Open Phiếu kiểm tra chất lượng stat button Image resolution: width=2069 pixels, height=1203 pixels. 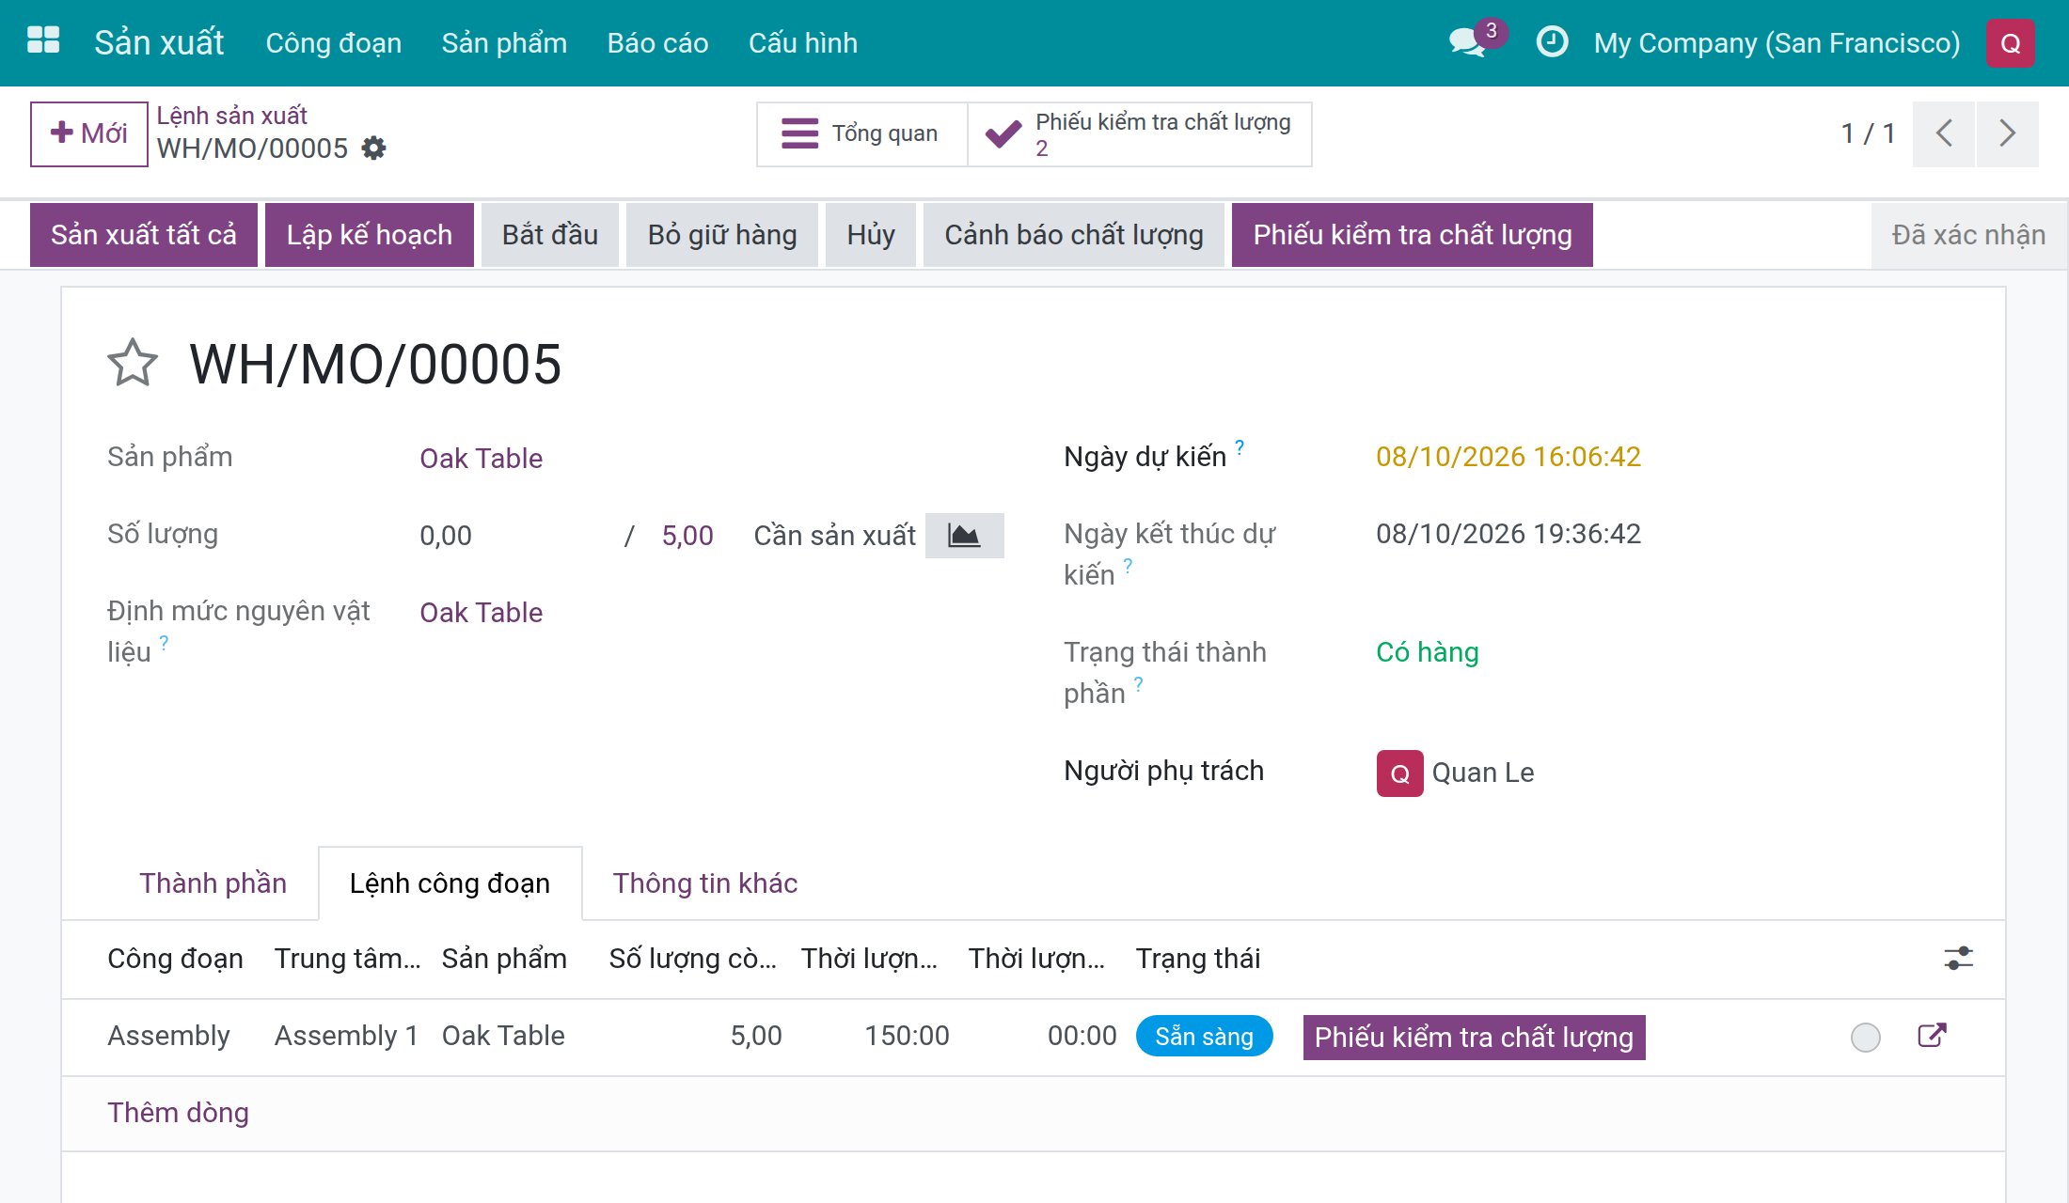coord(1139,133)
